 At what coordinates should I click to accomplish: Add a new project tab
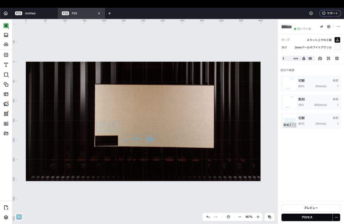(110, 13)
